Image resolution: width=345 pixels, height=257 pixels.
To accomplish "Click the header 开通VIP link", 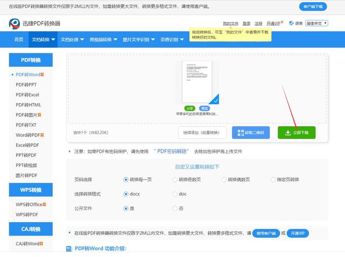I will (273, 24).
